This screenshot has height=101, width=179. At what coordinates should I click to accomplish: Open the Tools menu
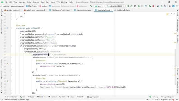(x=53, y=2)
